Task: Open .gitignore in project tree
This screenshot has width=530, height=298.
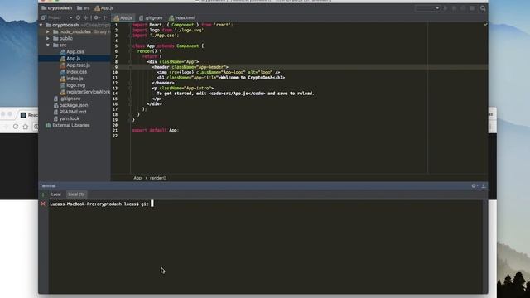Action: (x=67, y=99)
